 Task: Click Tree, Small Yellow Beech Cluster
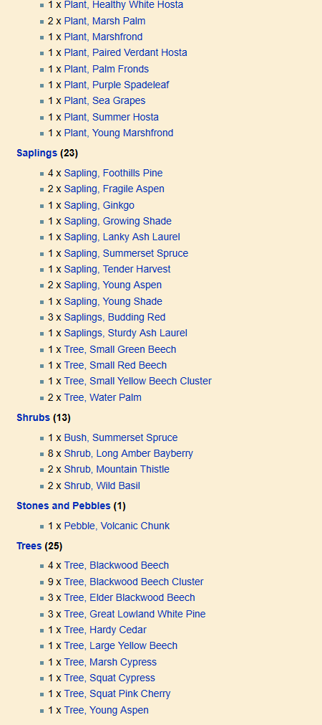(x=138, y=382)
